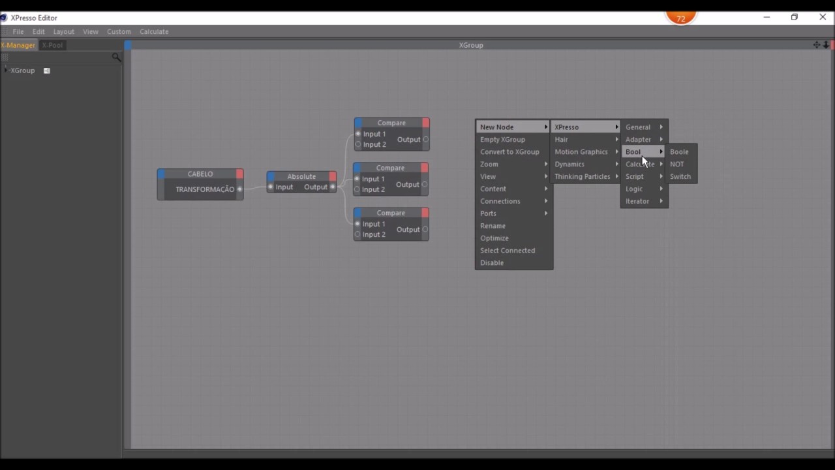Click the XGroup tag icon in X-Manager

point(47,70)
